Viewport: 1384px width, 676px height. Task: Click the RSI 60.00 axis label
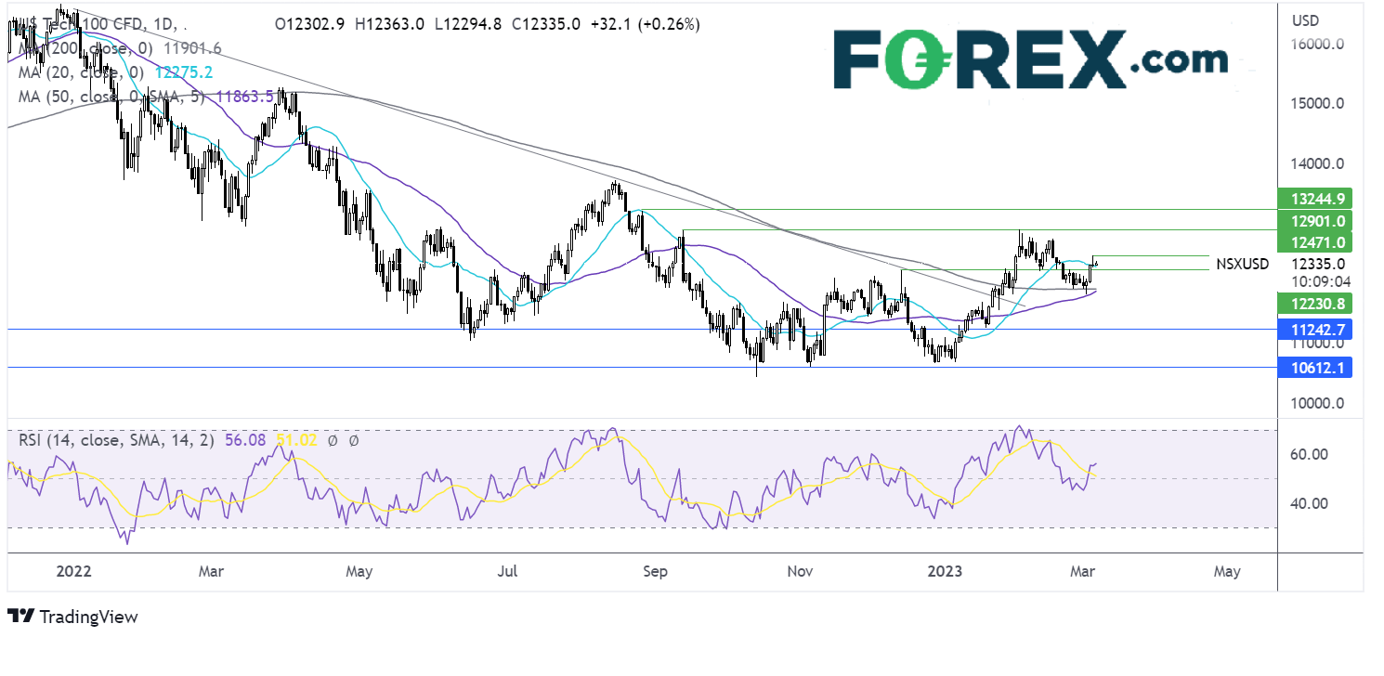[1309, 454]
